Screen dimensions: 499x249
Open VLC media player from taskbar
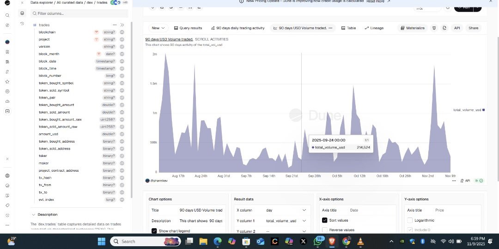(360, 241)
